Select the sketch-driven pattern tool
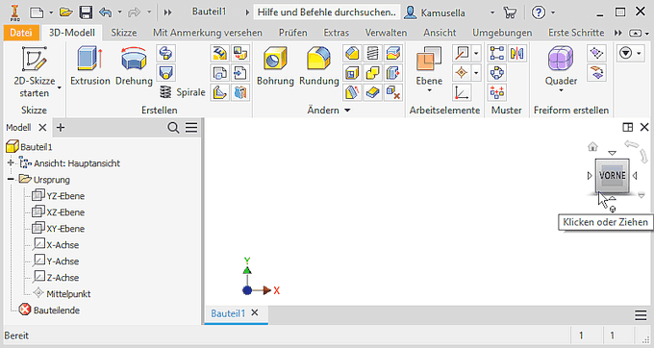Image resolution: width=654 pixels, height=348 pixels. pos(497,92)
